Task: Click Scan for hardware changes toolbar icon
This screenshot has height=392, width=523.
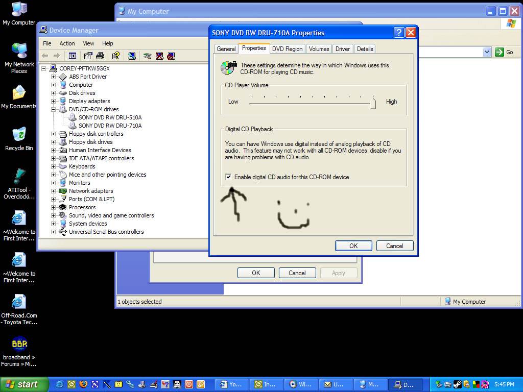Action: (132, 56)
